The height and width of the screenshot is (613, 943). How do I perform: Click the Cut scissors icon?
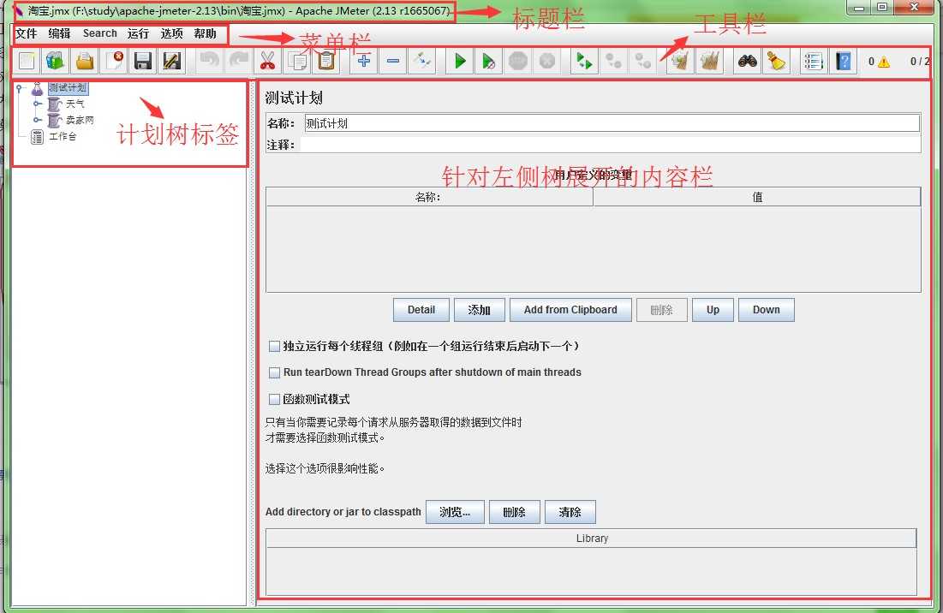pyautogui.click(x=267, y=61)
